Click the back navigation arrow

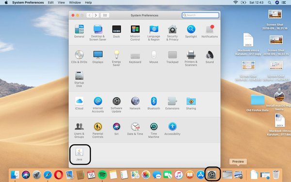[x=89, y=15]
